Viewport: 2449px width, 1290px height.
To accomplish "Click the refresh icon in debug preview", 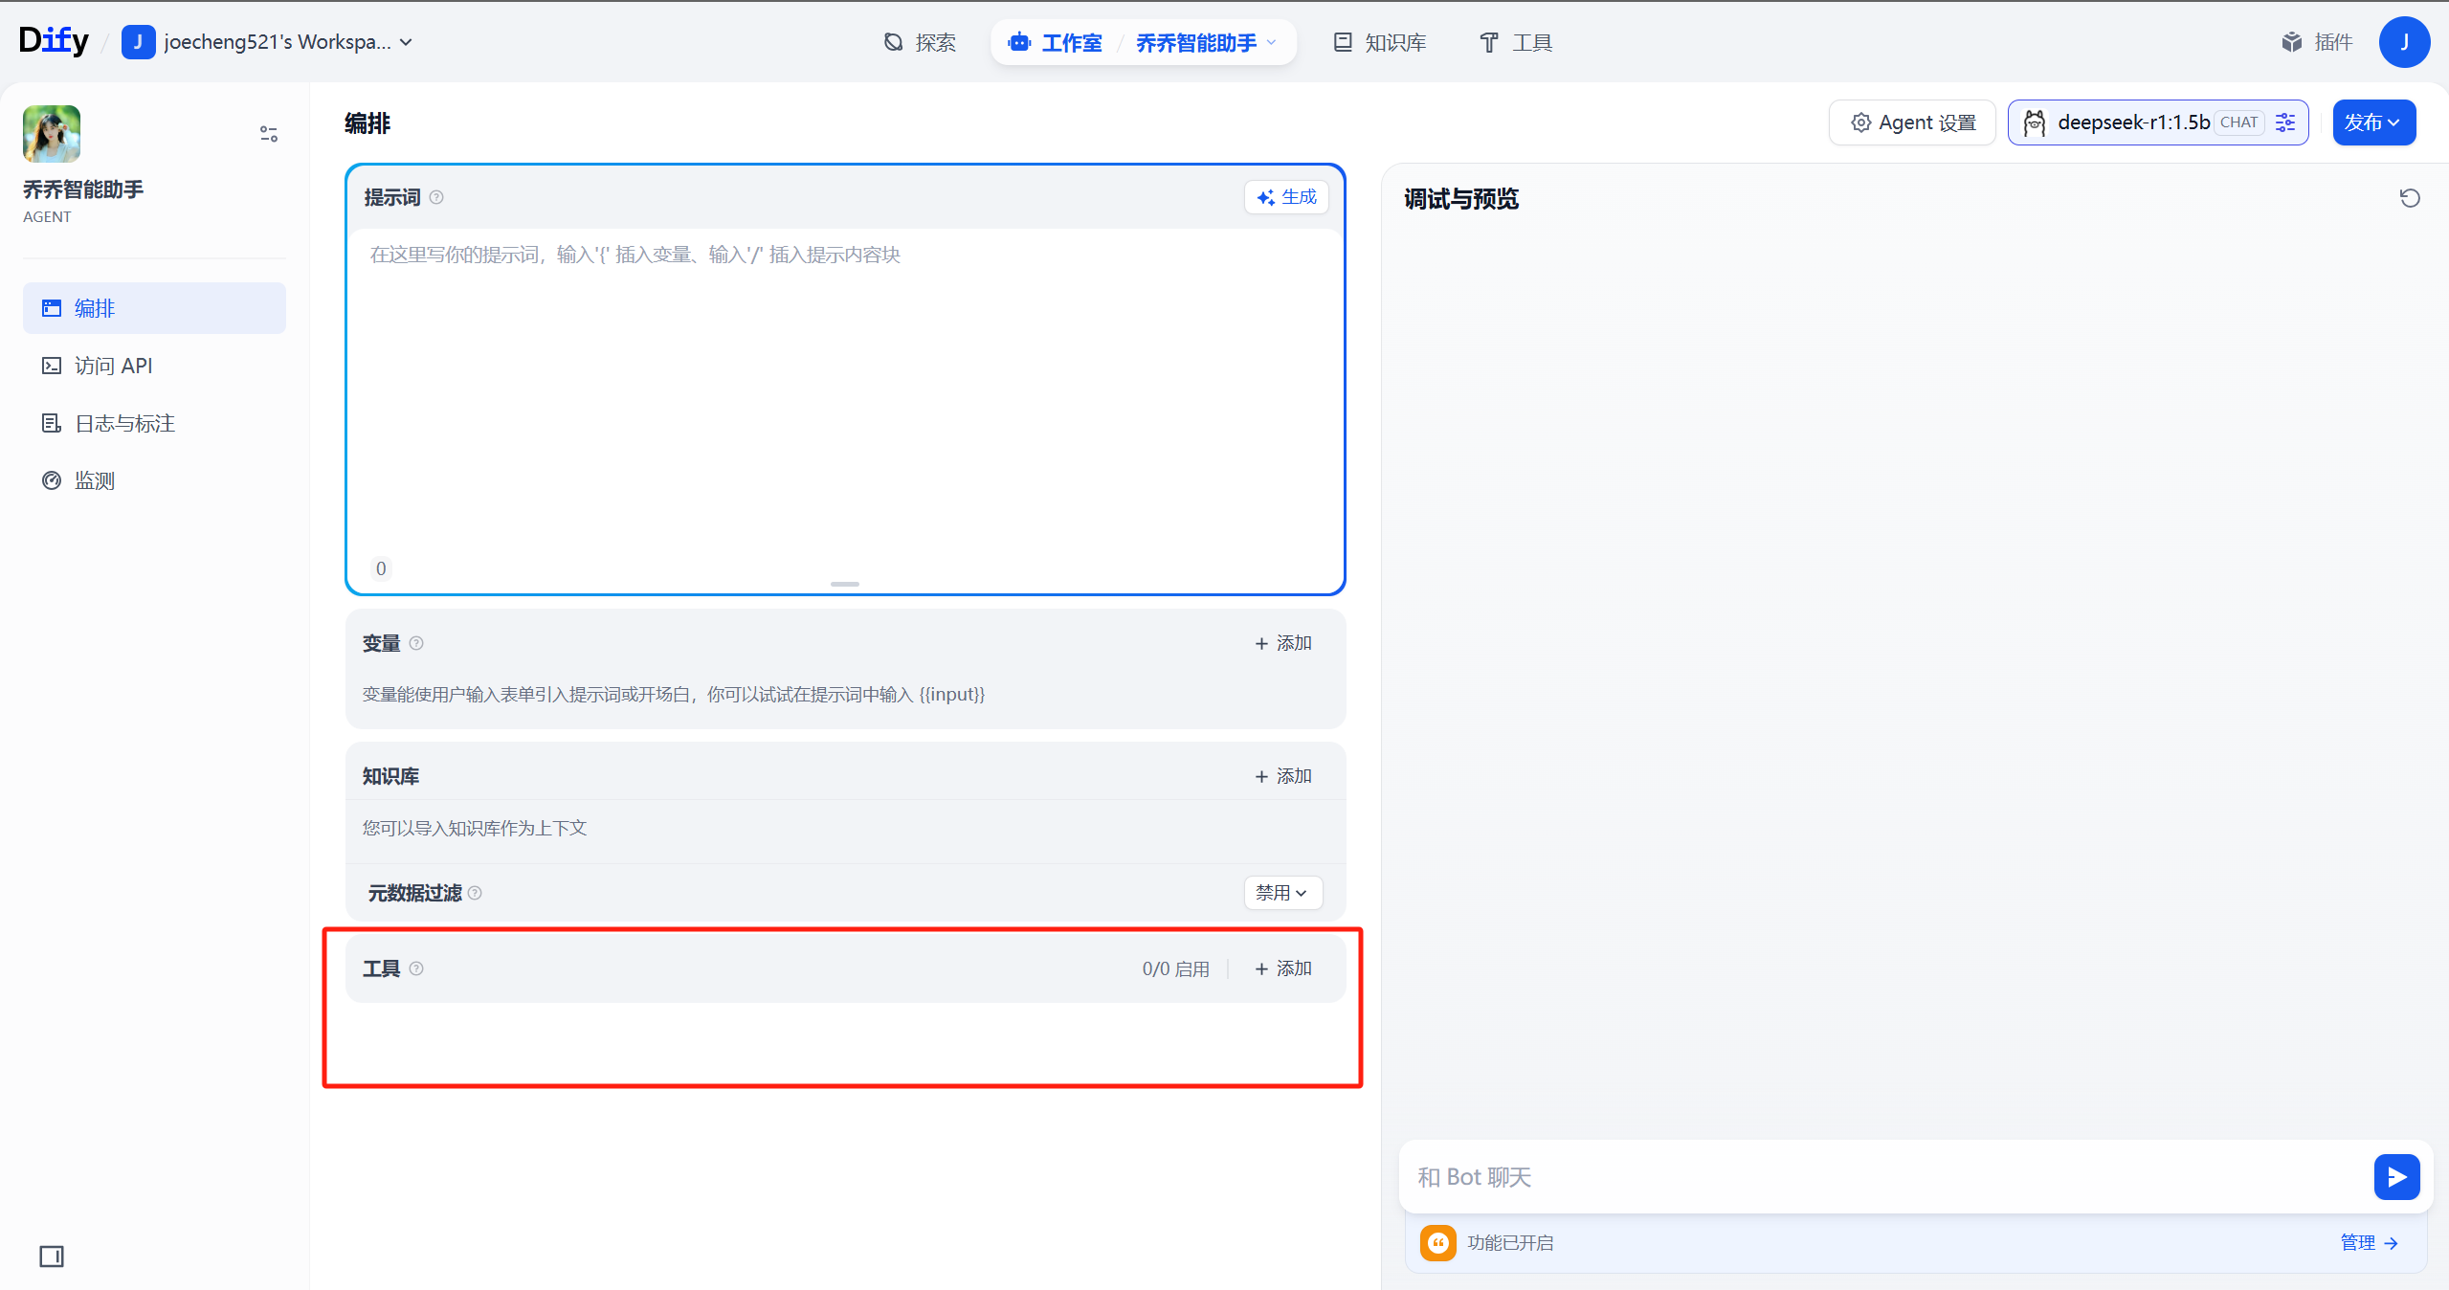I will click(x=2409, y=198).
